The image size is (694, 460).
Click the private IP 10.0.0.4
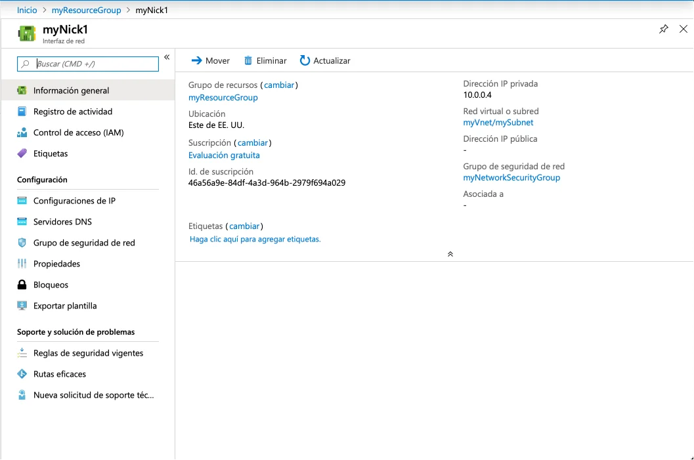click(x=477, y=94)
